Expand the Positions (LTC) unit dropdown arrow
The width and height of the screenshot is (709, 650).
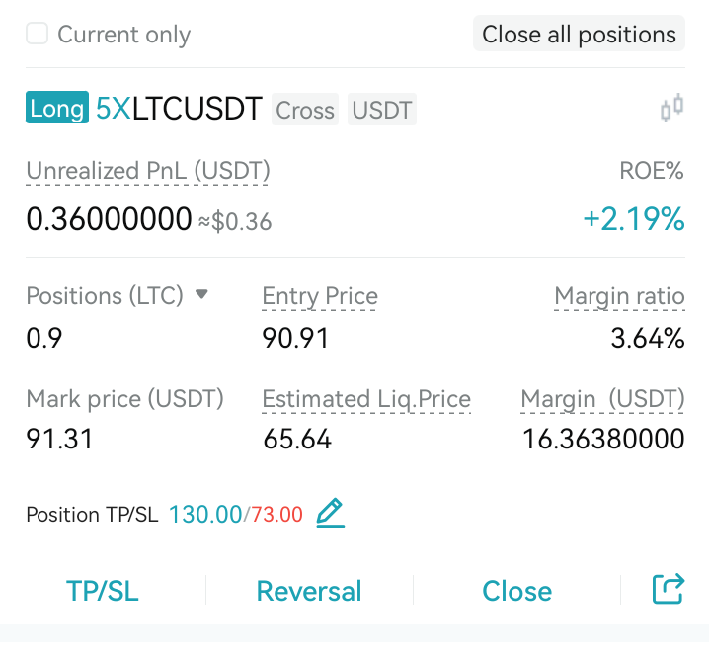click(201, 295)
